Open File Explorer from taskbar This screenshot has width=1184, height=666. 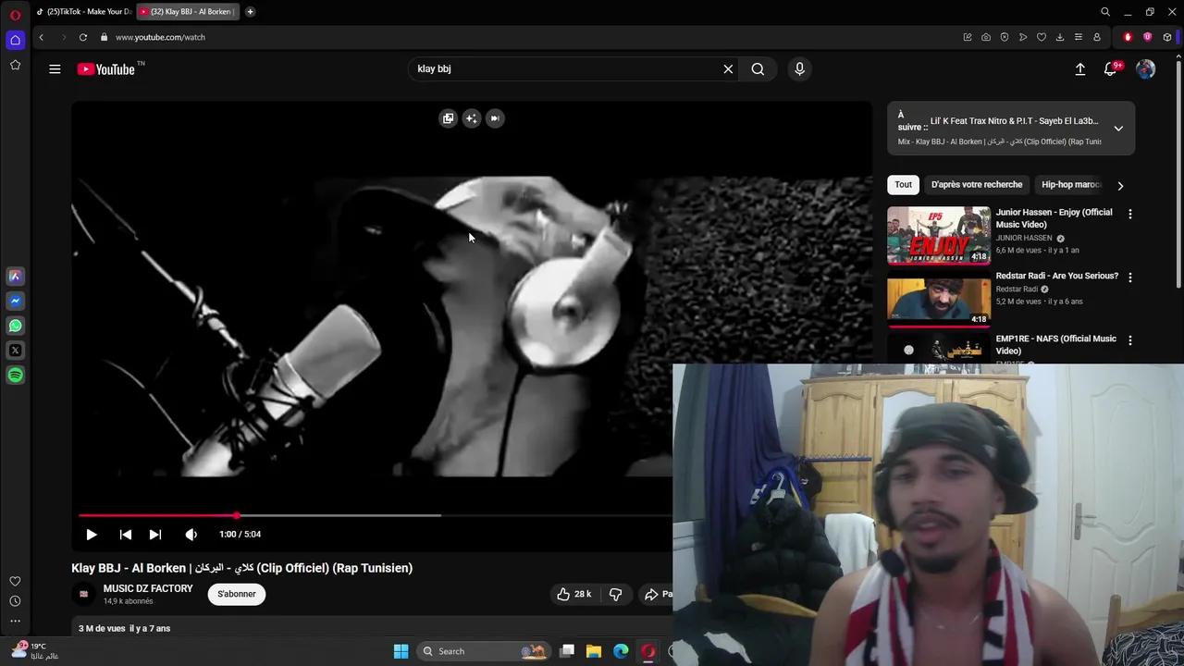click(594, 651)
